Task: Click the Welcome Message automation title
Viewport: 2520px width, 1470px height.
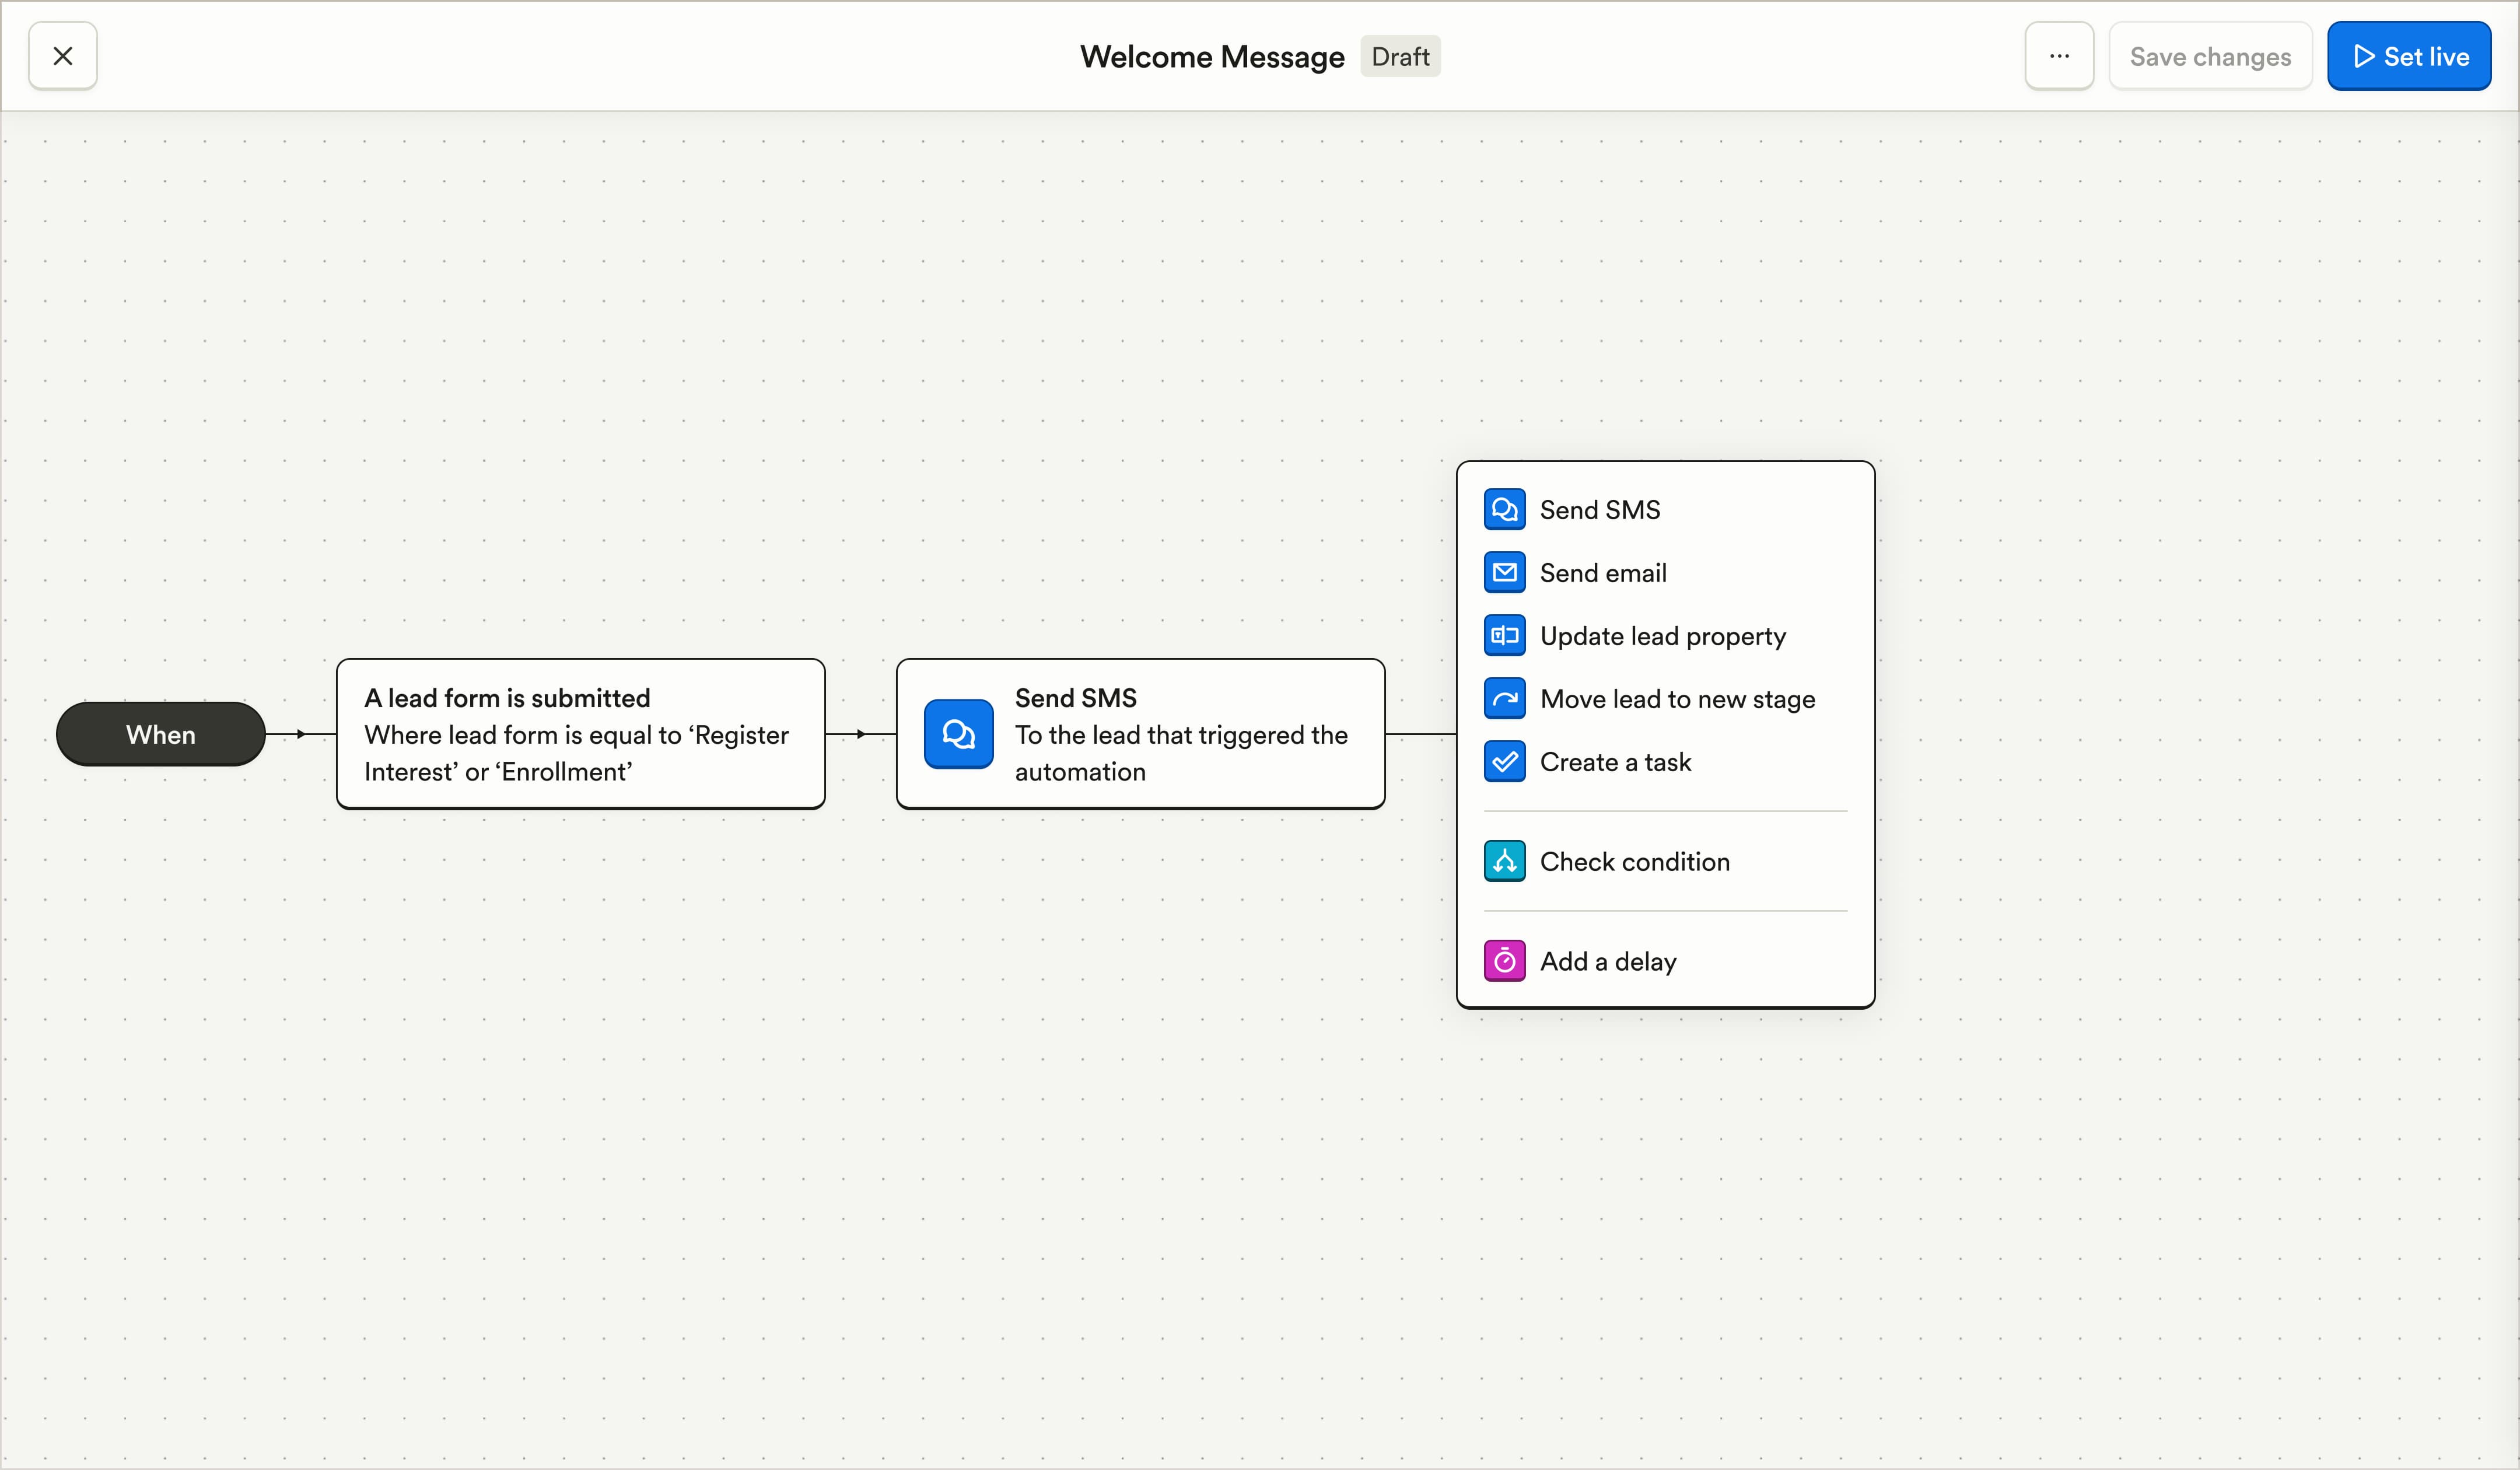Action: point(1212,57)
